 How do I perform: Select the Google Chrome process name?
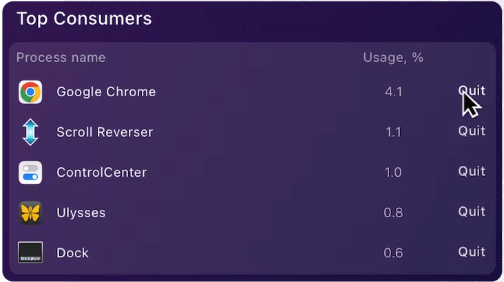tap(106, 92)
